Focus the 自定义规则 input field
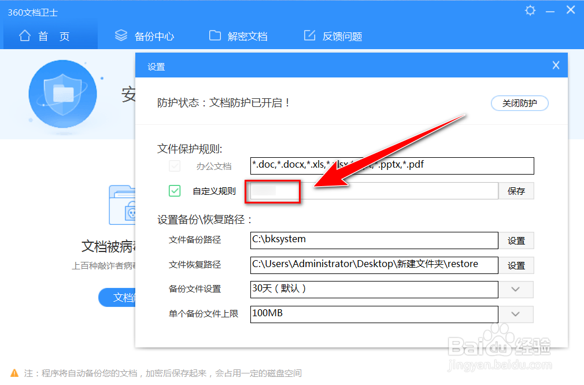584x385 pixels. [374, 191]
